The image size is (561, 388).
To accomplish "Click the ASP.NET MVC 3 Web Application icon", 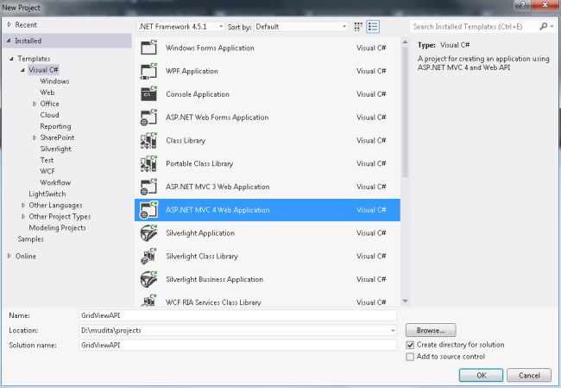I will (x=148, y=187).
